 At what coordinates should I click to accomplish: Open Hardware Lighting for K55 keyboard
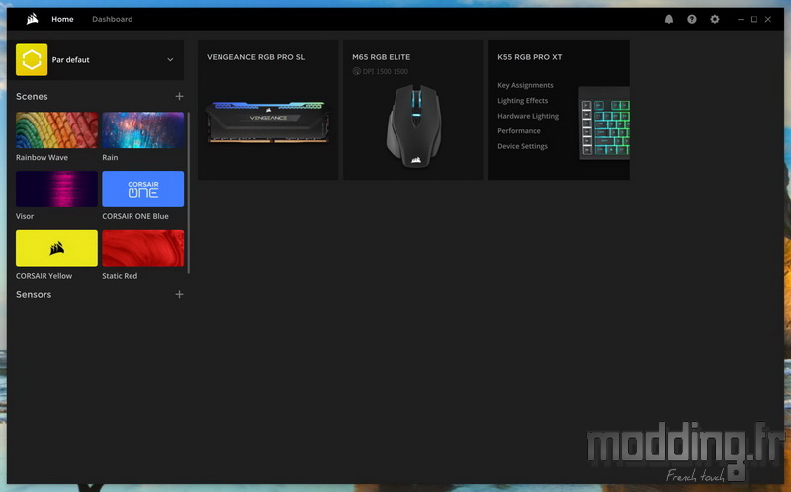tap(528, 116)
